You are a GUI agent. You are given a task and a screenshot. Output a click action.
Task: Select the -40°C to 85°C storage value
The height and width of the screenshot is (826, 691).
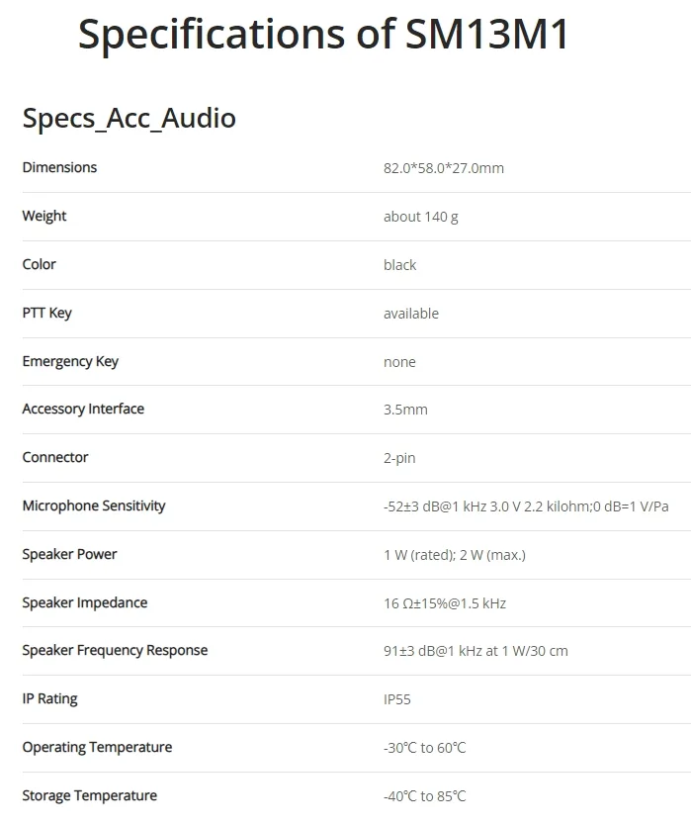425,796
